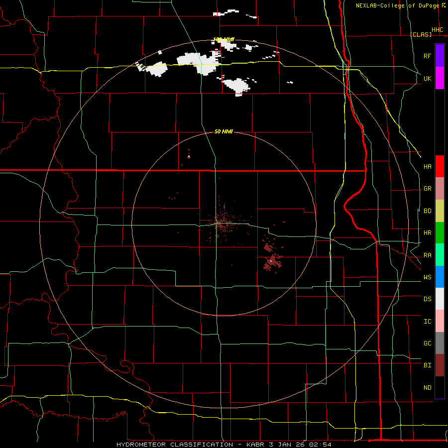Click the RF purple legend color block
Screen dimensions: 448x448
click(x=440, y=56)
